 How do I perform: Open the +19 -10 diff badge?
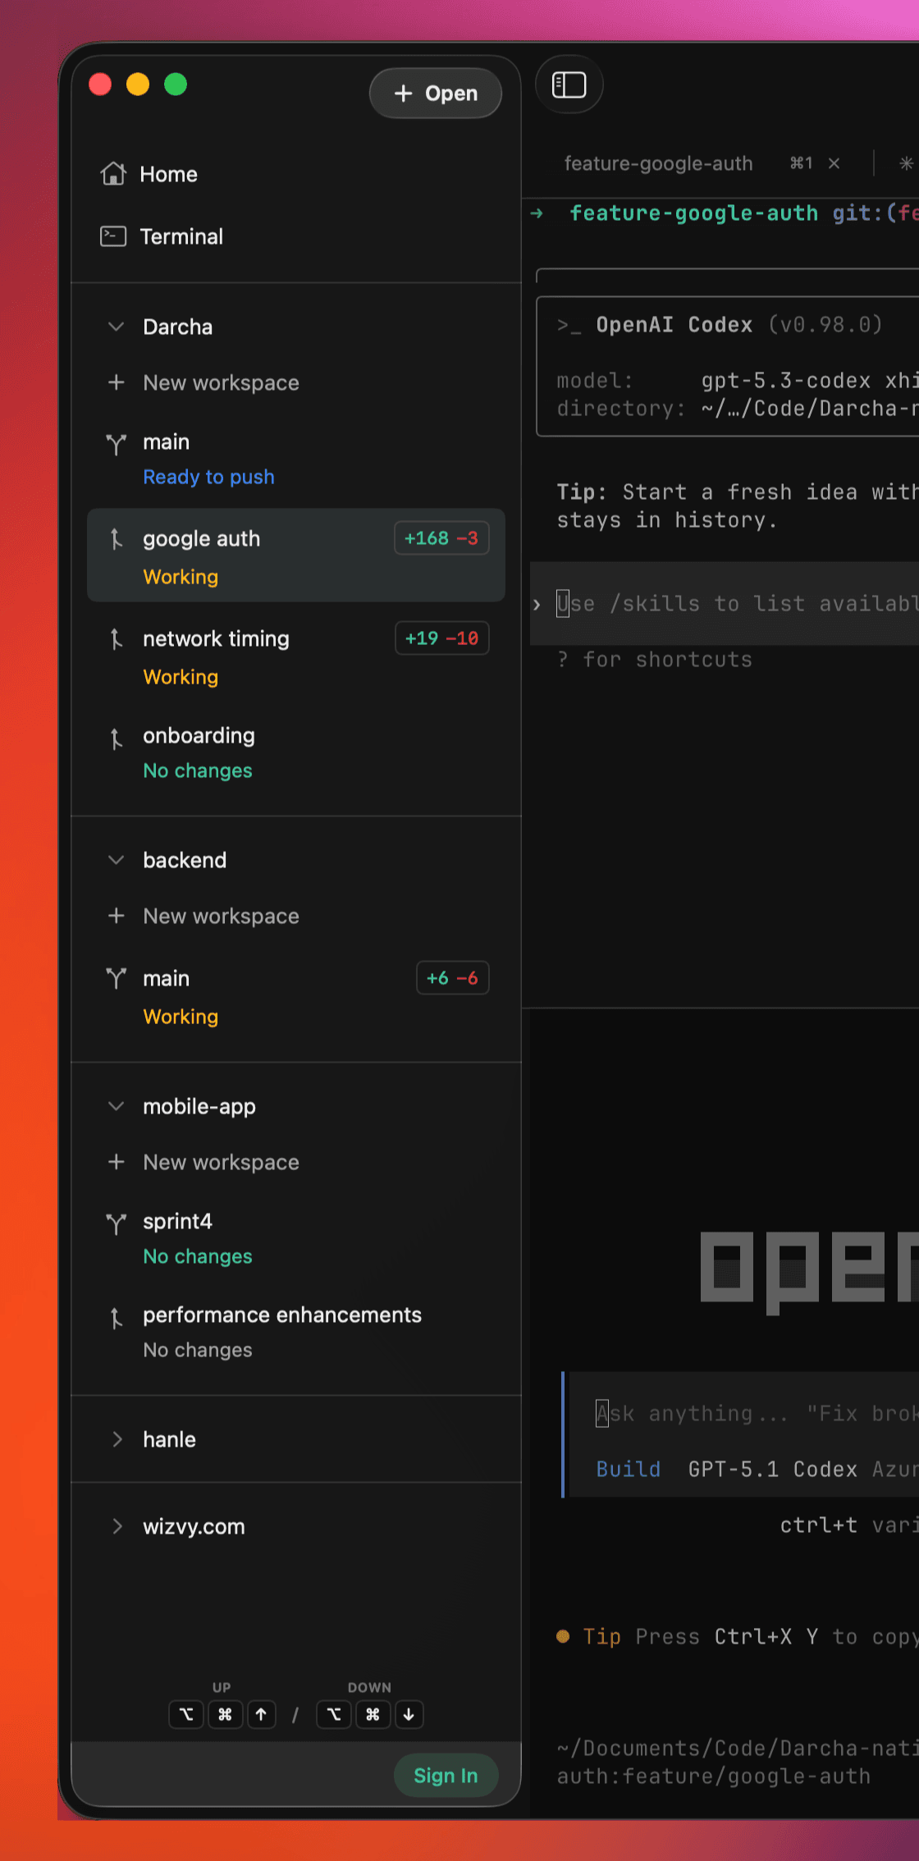[x=441, y=638]
